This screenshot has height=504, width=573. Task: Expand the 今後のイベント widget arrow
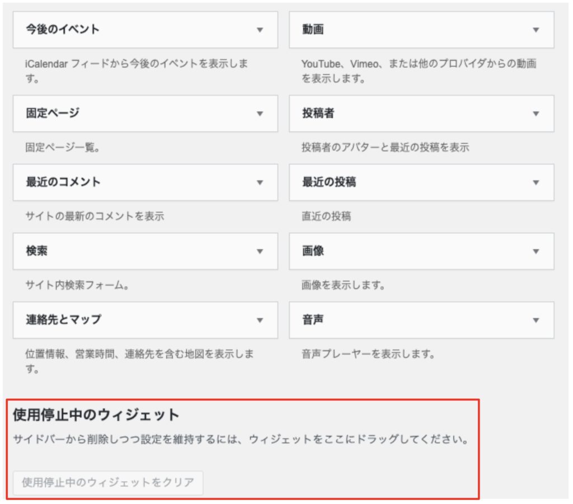[260, 30]
